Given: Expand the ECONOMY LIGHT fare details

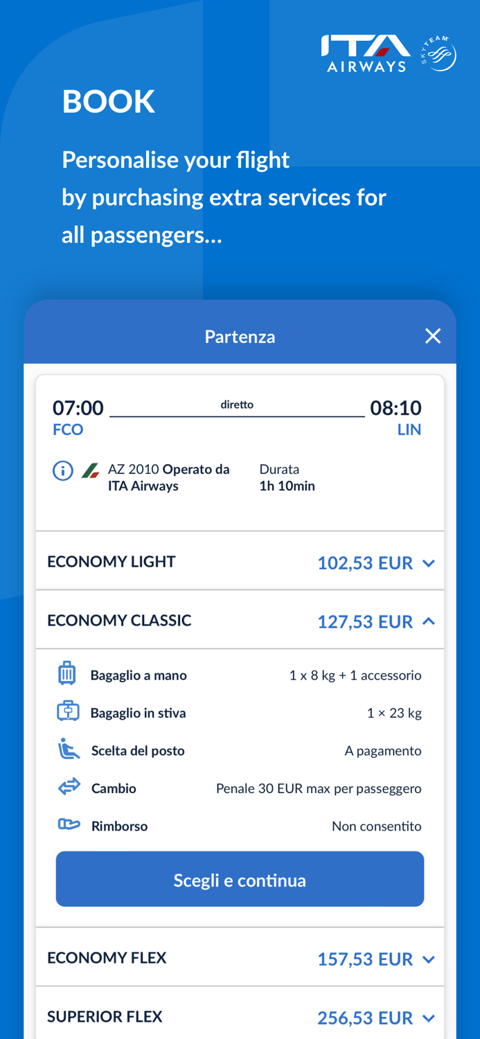Looking at the screenshot, I should pos(429,564).
